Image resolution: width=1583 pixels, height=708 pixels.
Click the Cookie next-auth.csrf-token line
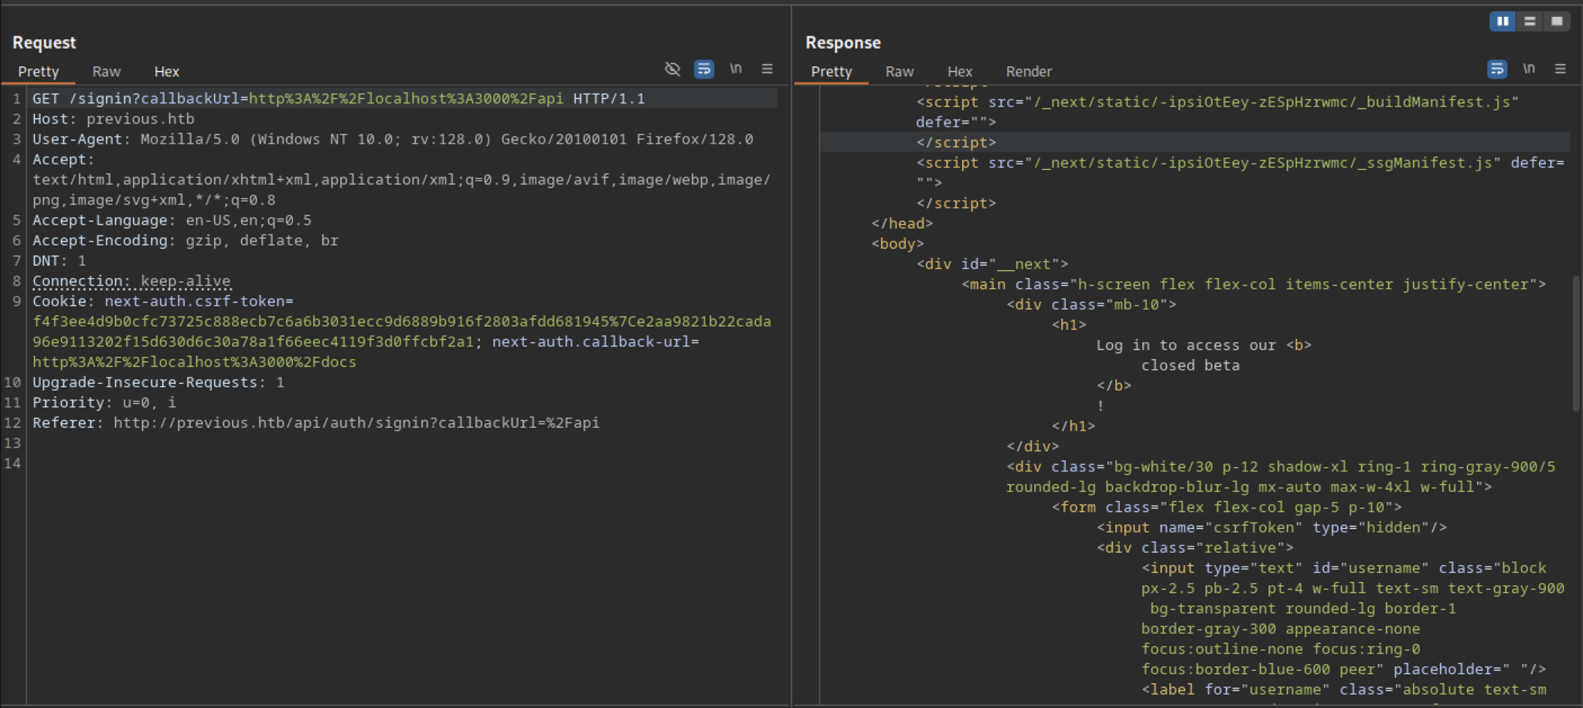point(163,301)
